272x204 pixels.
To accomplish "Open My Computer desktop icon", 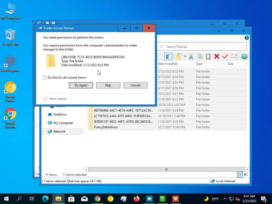I will [x=10, y=11].
